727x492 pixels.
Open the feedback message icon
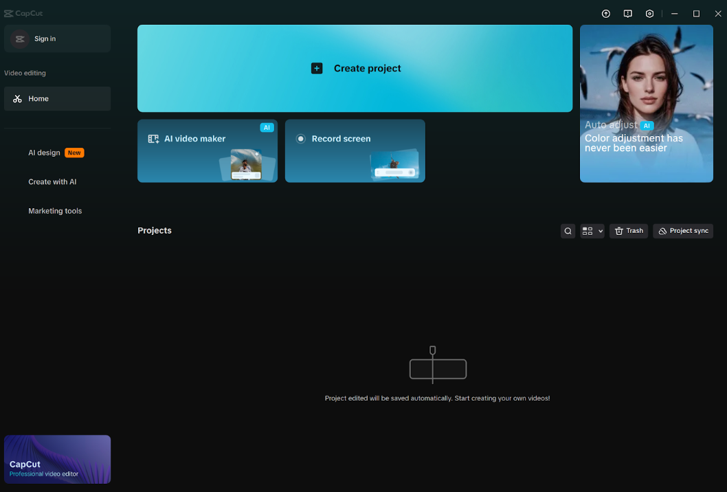(627, 14)
